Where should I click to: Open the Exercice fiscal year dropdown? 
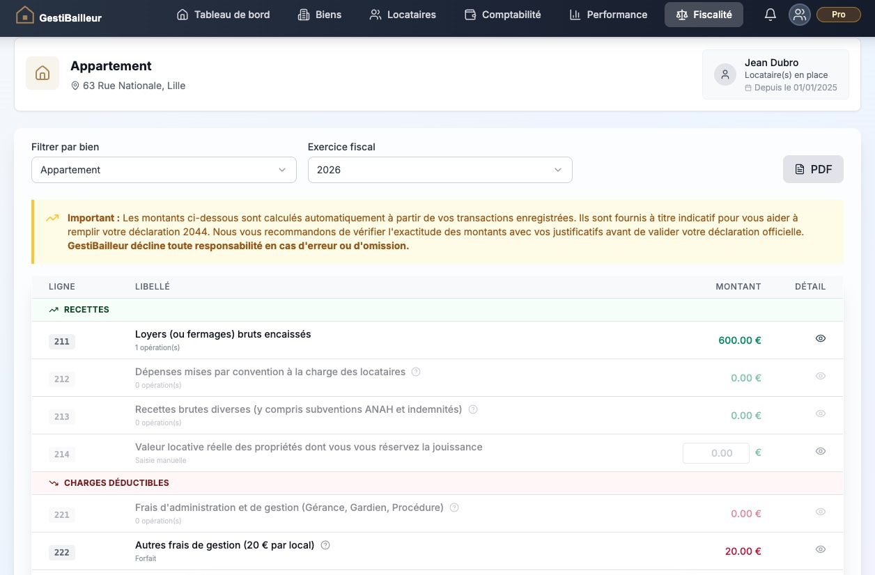440,170
